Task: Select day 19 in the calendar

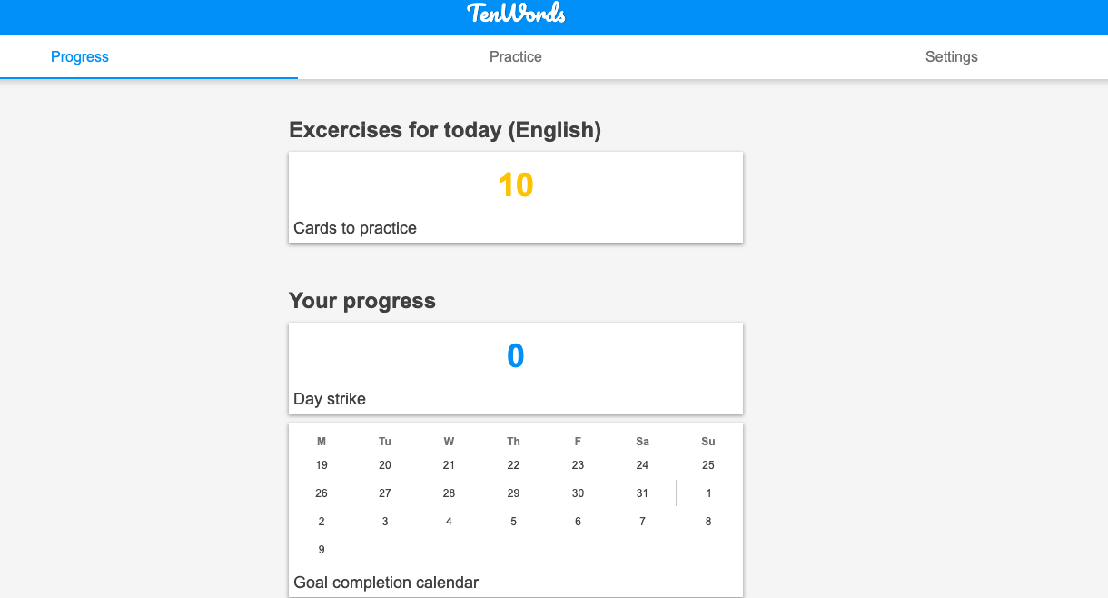Action: coord(322,465)
